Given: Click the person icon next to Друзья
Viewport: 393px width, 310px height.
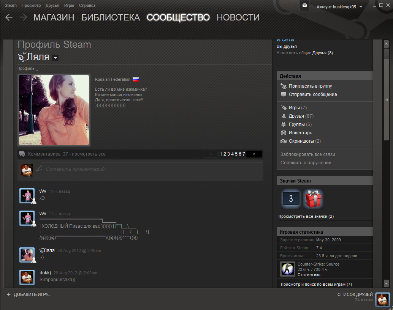Looking at the screenshot, I should point(284,116).
